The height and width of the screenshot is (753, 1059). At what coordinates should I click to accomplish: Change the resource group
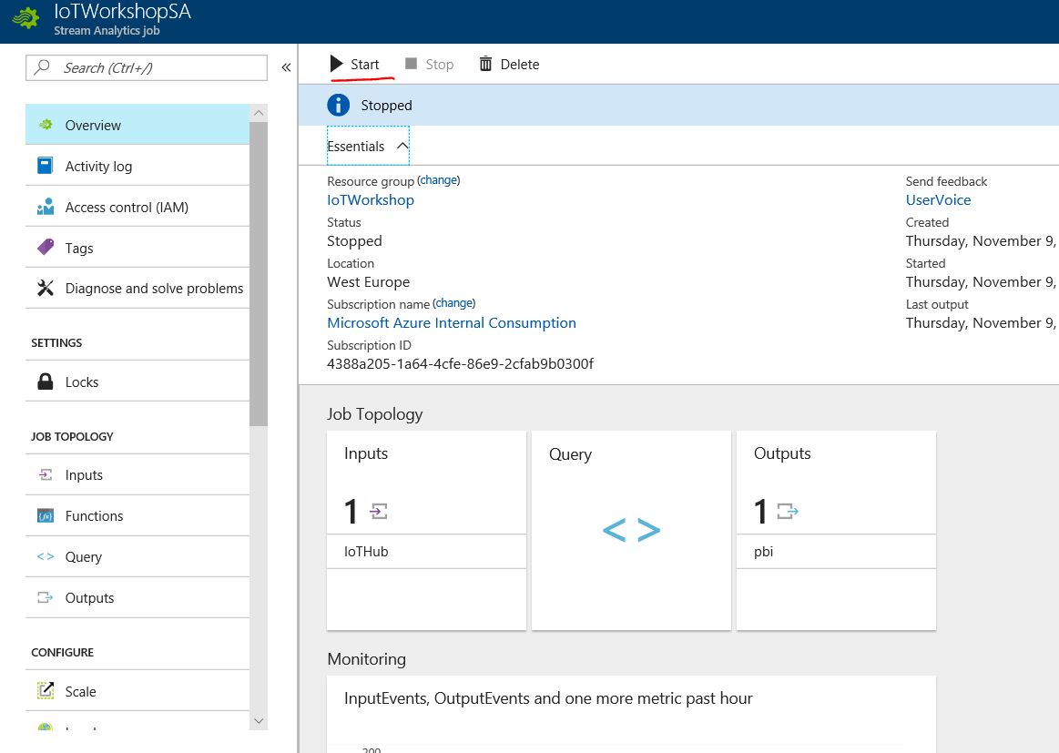point(438,180)
